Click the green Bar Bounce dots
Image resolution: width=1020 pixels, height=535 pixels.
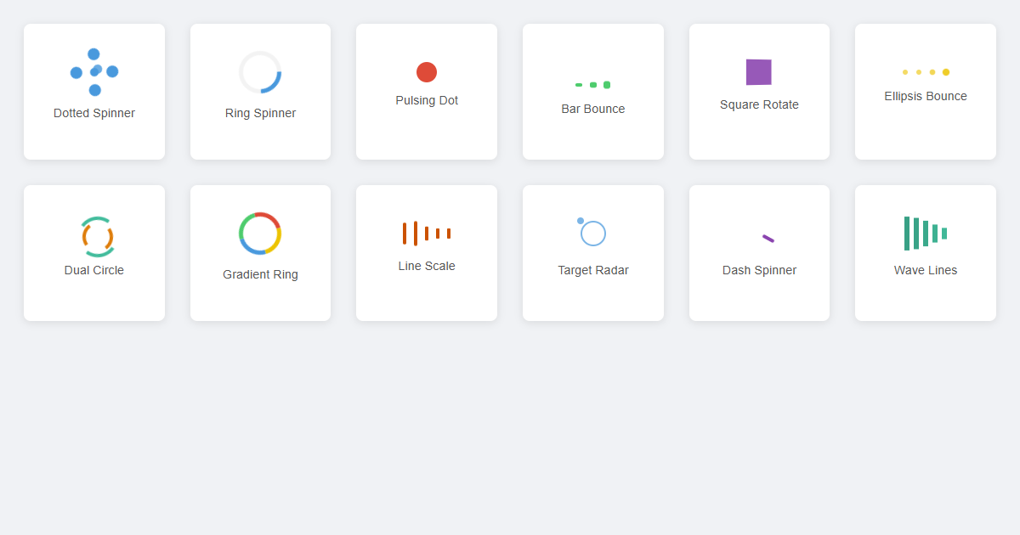(592, 84)
